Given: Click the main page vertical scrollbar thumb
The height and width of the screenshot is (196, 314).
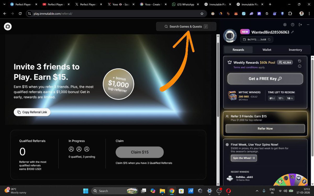Looking at the screenshot, I should click(x=218, y=80).
